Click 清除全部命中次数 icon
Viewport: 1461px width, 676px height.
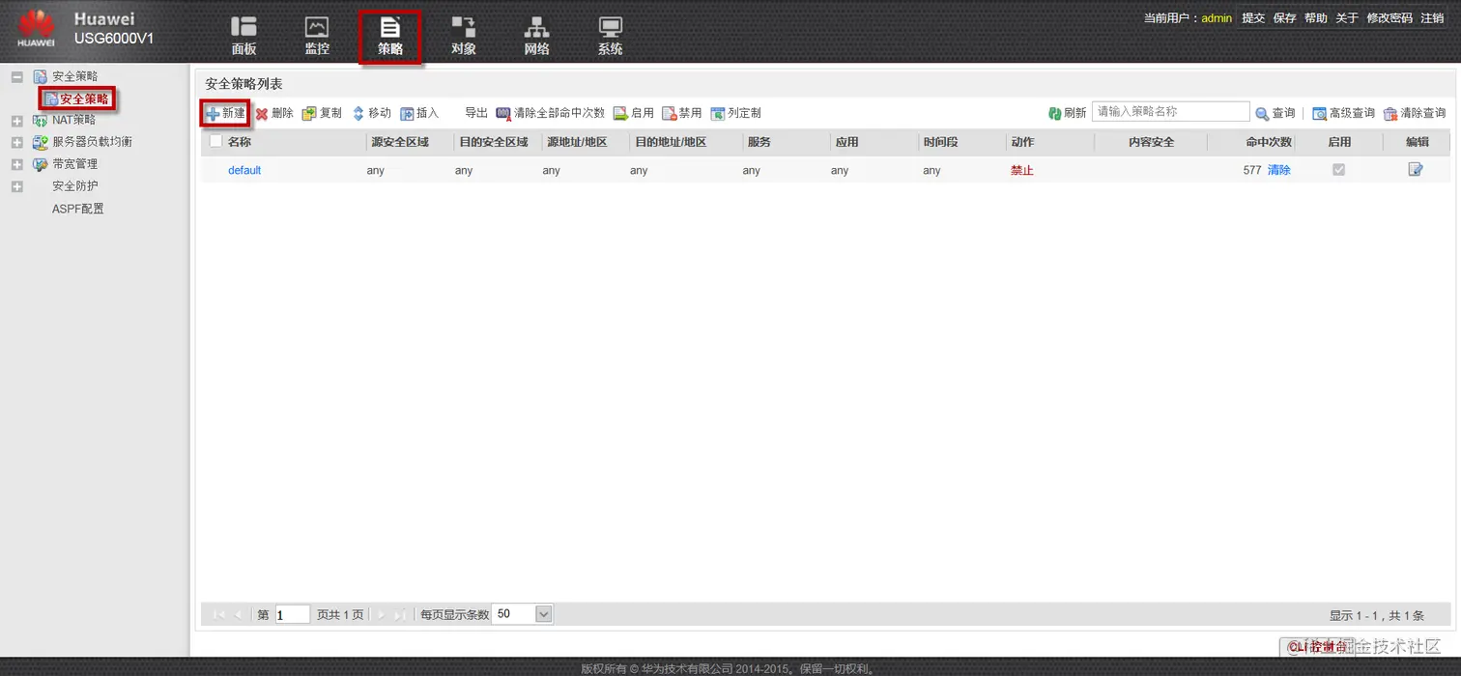[503, 114]
